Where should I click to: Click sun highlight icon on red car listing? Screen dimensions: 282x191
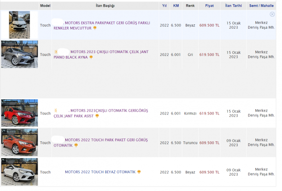click(56, 110)
